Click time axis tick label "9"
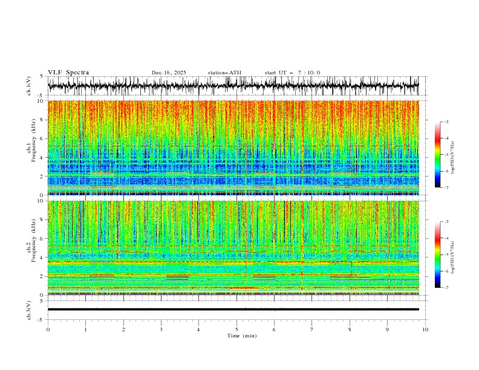This screenshot has height=370, width=479. (x=387, y=329)
